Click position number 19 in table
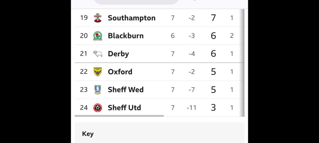 point(84,18)
